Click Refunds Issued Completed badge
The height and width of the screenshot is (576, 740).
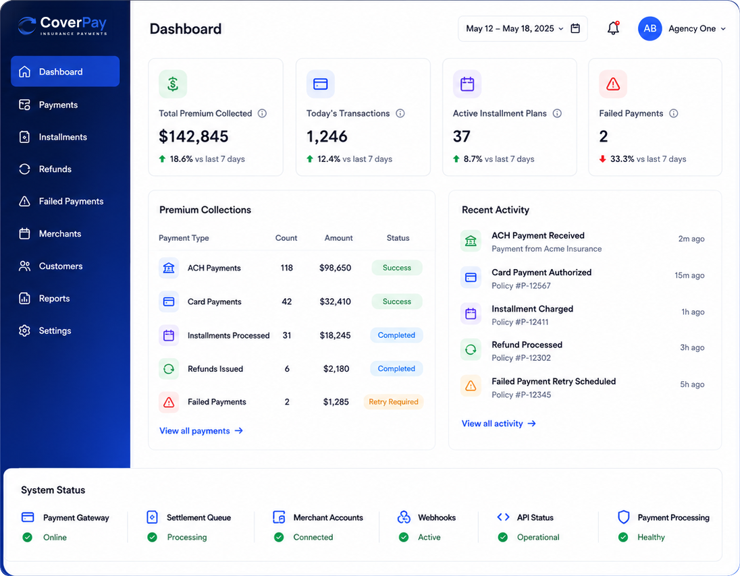click(396, 369)
